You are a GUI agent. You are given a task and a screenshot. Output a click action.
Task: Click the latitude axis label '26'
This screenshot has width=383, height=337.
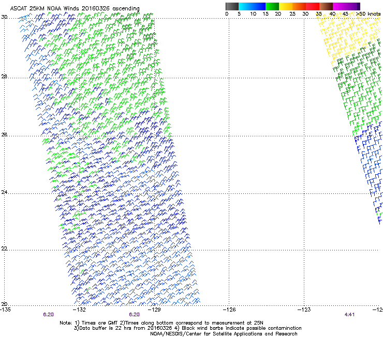[4, 135]
